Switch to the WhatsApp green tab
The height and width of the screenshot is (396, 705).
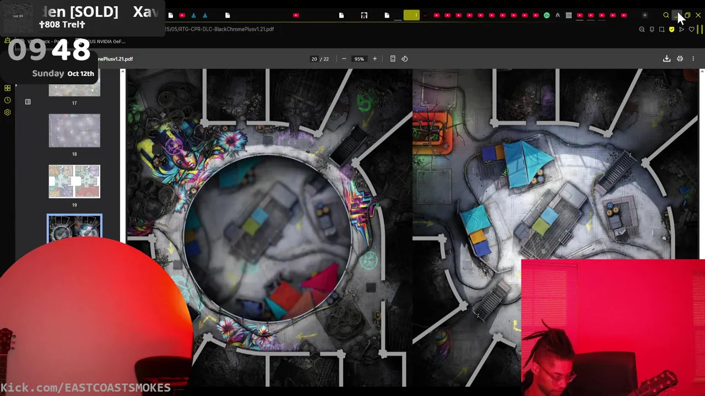coord(546,15)
